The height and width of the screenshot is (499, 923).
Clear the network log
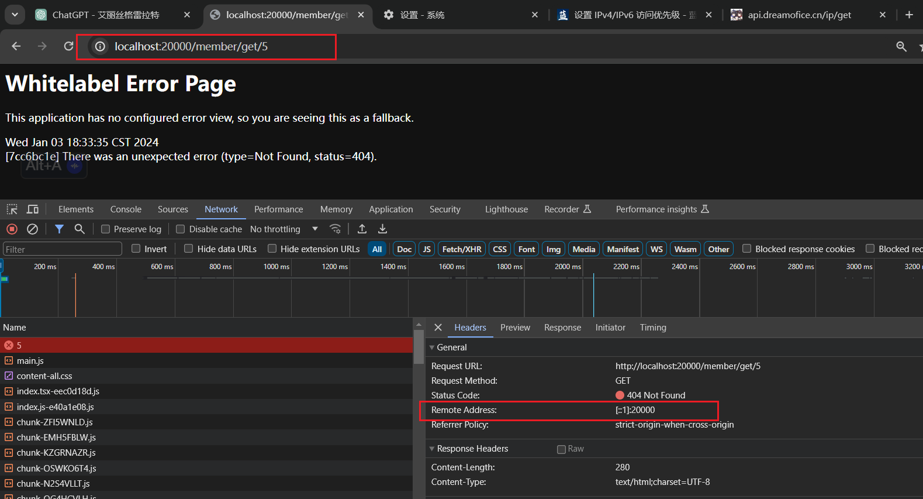click(33, 229)
